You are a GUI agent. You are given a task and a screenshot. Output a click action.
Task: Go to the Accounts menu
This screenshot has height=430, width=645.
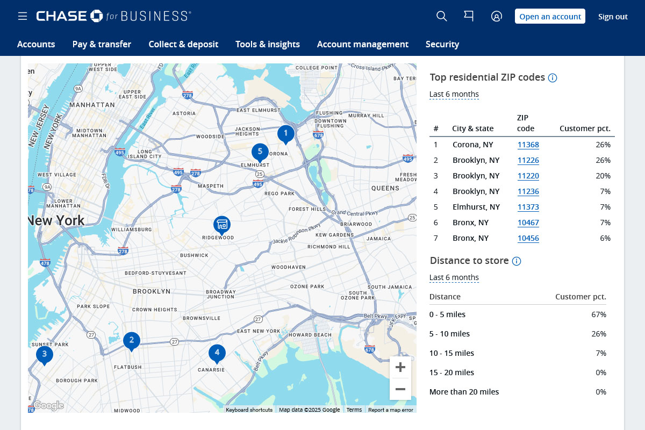(36, 44)
